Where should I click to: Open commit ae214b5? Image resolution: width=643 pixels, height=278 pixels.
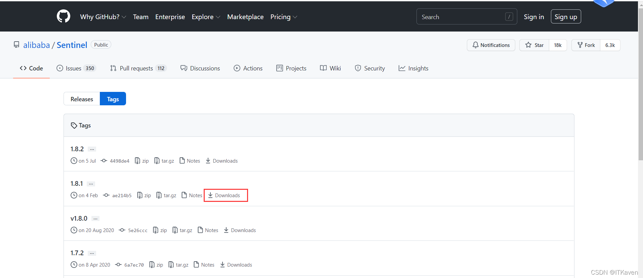(x=117, y=196)
